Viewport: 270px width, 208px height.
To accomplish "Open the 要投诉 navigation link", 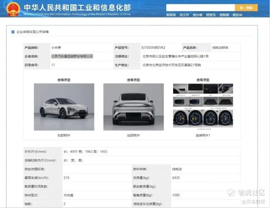I will [x=237, y=15].
